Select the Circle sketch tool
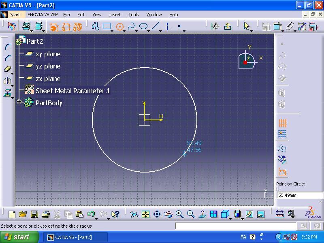 click(119, 27)
